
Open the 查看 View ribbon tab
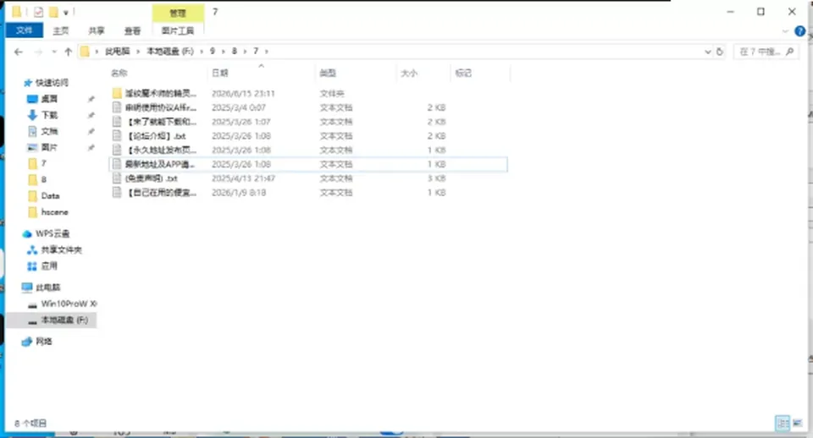[x=133, y=31]
